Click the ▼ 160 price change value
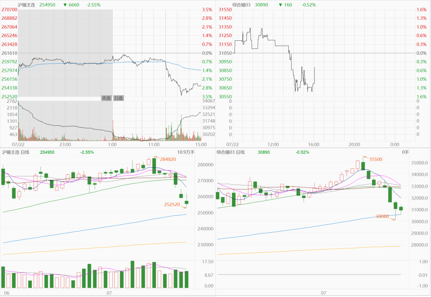 tap(286, 5)
